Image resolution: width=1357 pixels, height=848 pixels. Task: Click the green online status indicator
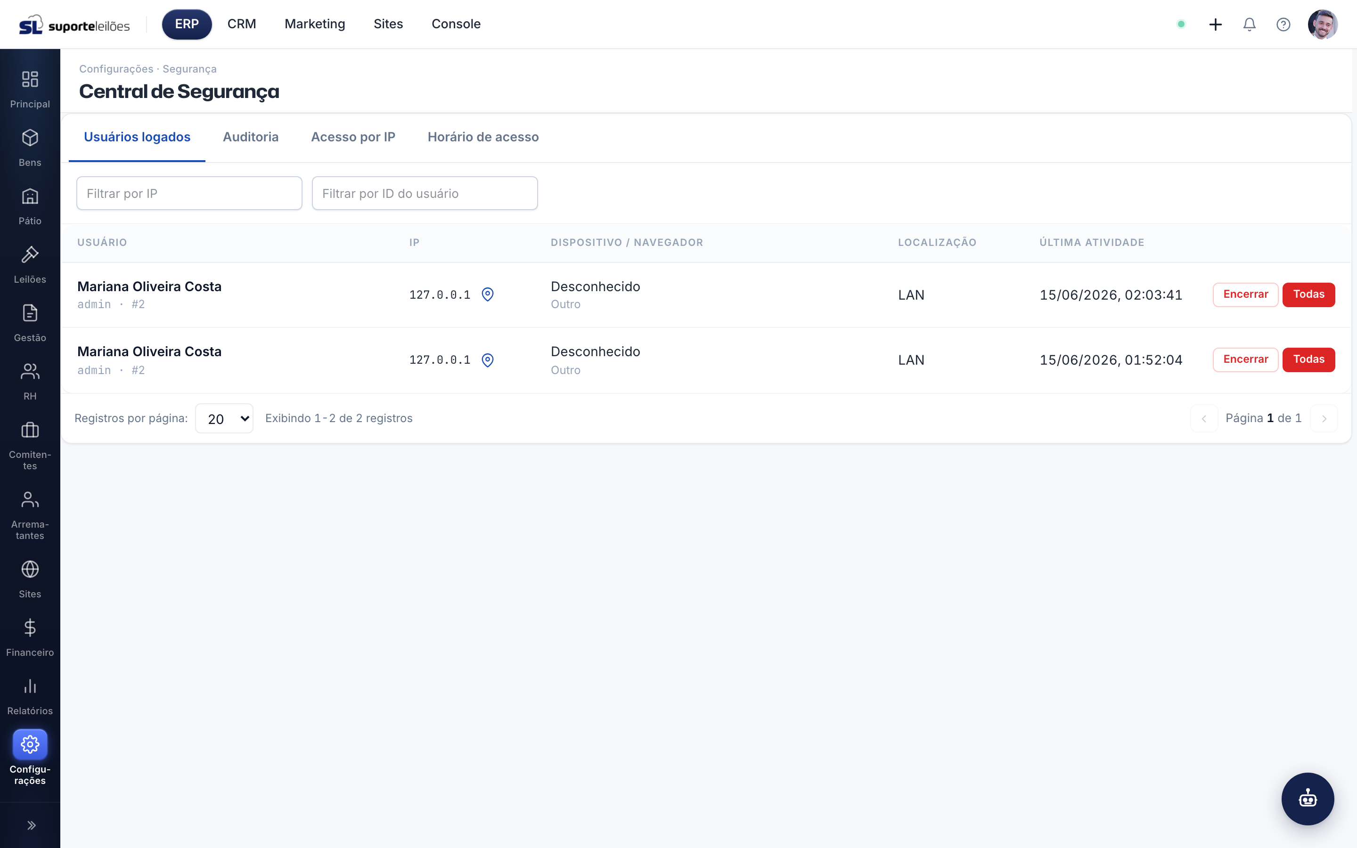pos(1181,24)
